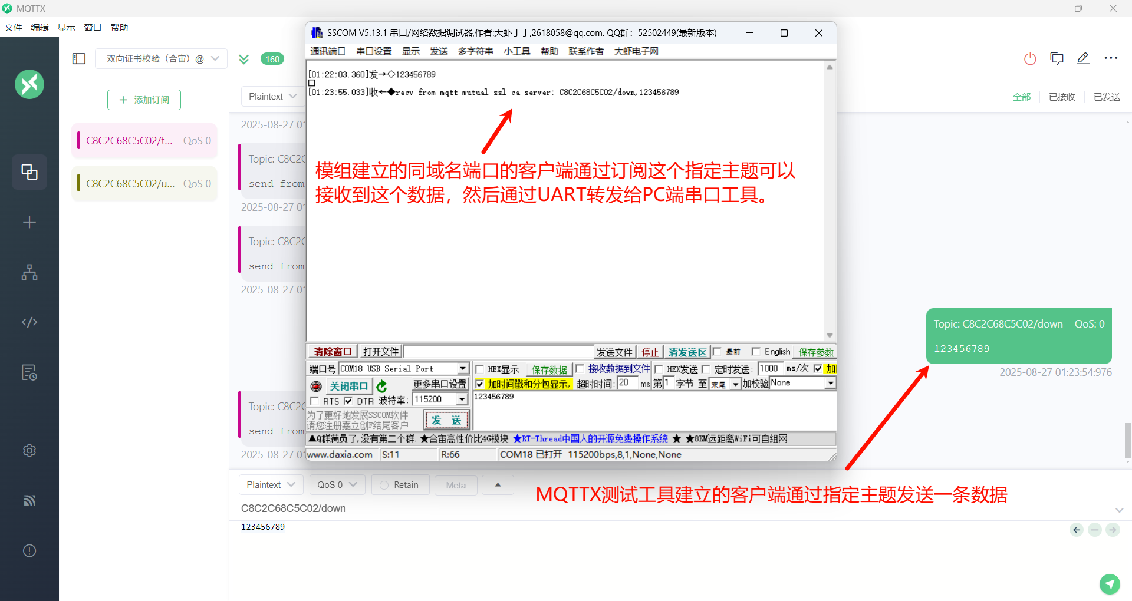Viewport: 1132px width, 601px height.
Task: Enable the HEX发送 checkbox
Action: pyautogui.click(x=659, y=369)
